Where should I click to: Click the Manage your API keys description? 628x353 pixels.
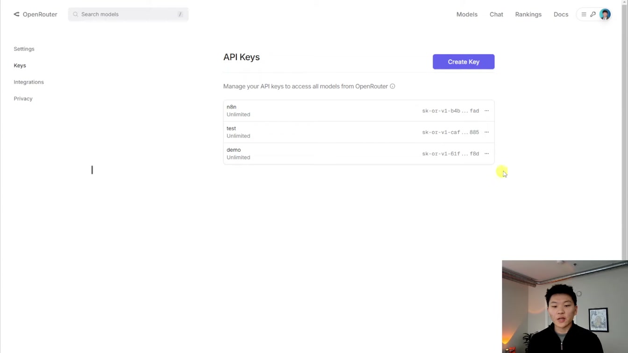(x=306, y=86)
